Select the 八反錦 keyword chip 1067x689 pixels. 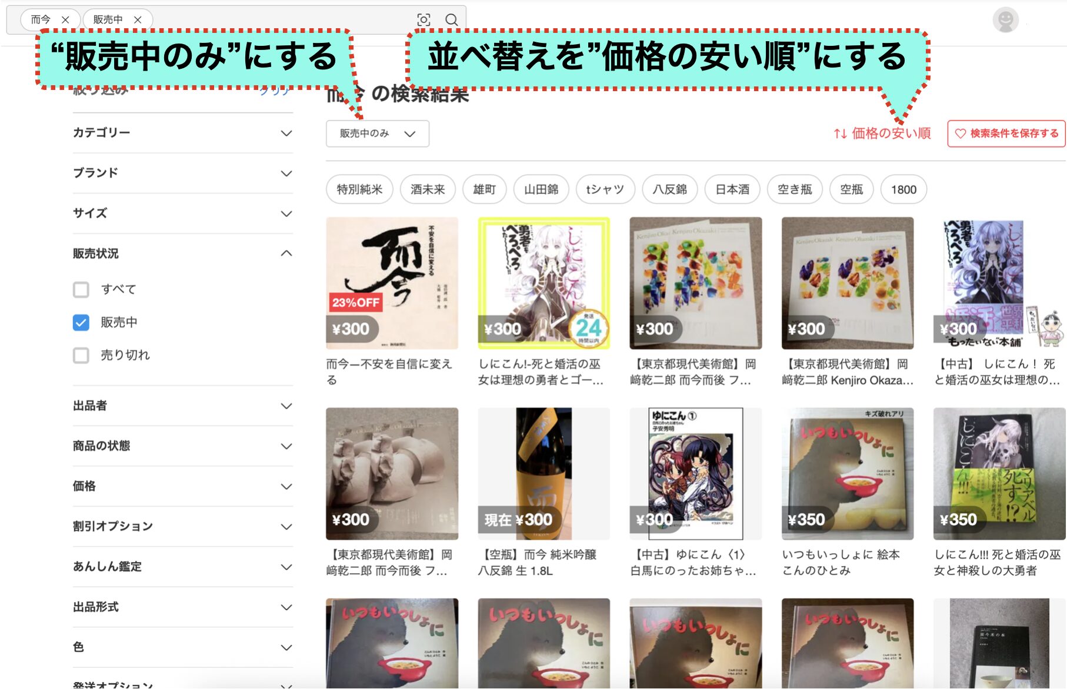(x=670, y=189)
